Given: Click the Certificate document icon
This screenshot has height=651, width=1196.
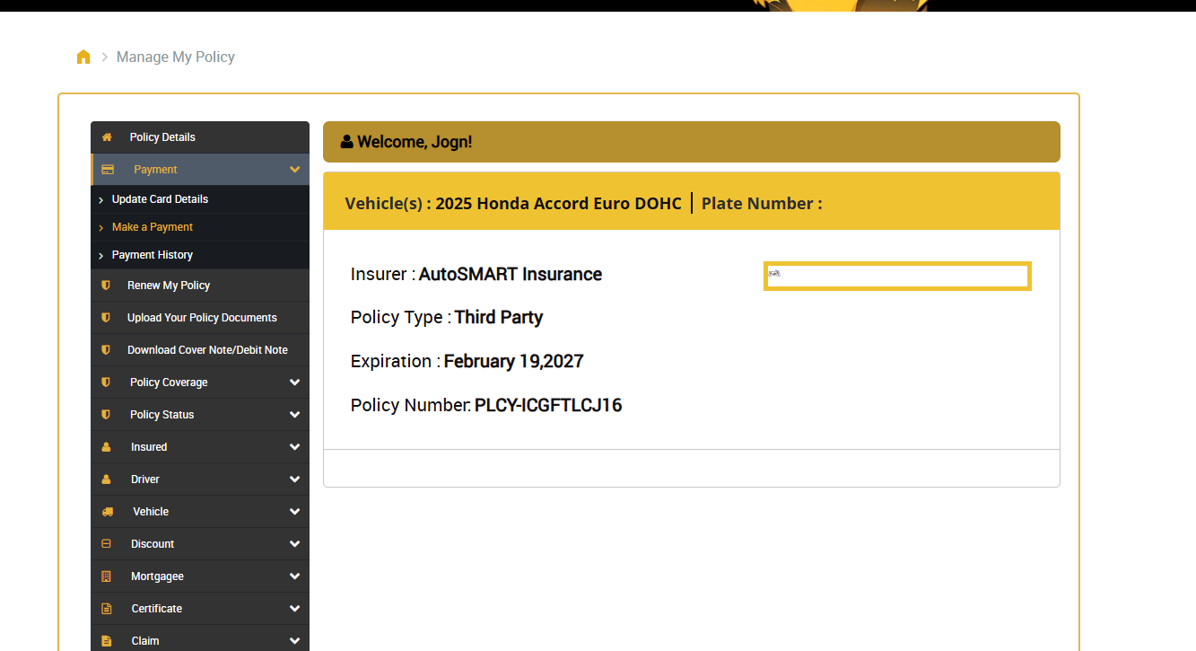Looking at the screenshot, I should point(107,609).
